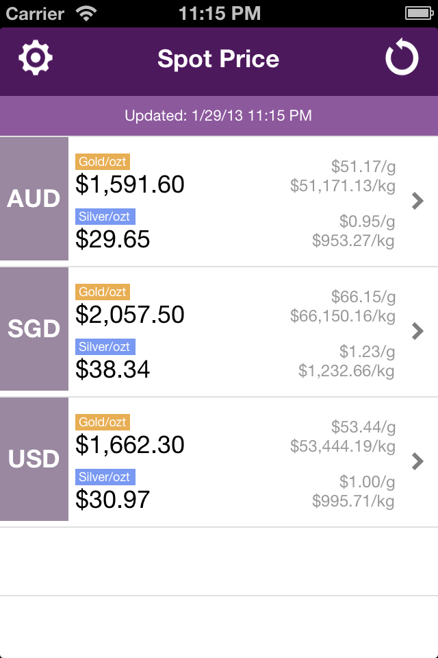Image resolution: width=438 pixels, height=658 pixels.
Task: Tap the orange Gold/ozt tag under SGD
Action: tap(103, 292)
